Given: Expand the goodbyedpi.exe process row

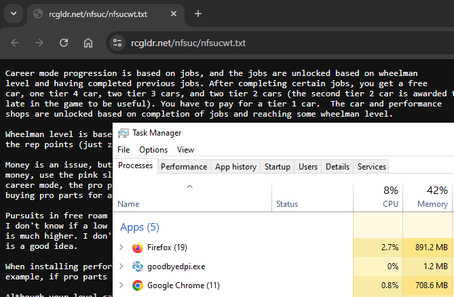Looking at the screenshot, I should (x=122, y=266).
